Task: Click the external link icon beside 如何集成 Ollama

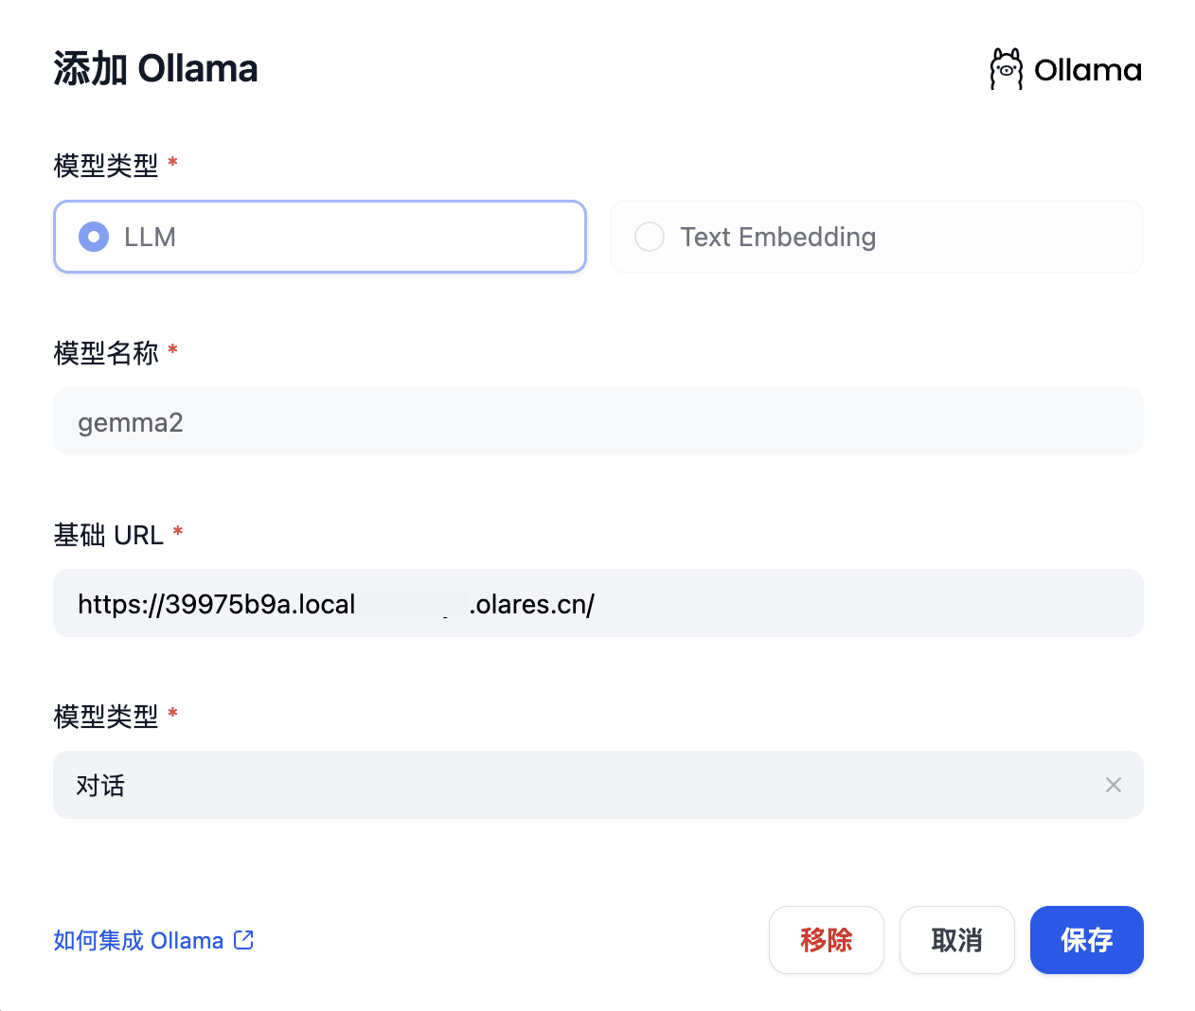Action: pyautogui.click(x=243, y=940)
